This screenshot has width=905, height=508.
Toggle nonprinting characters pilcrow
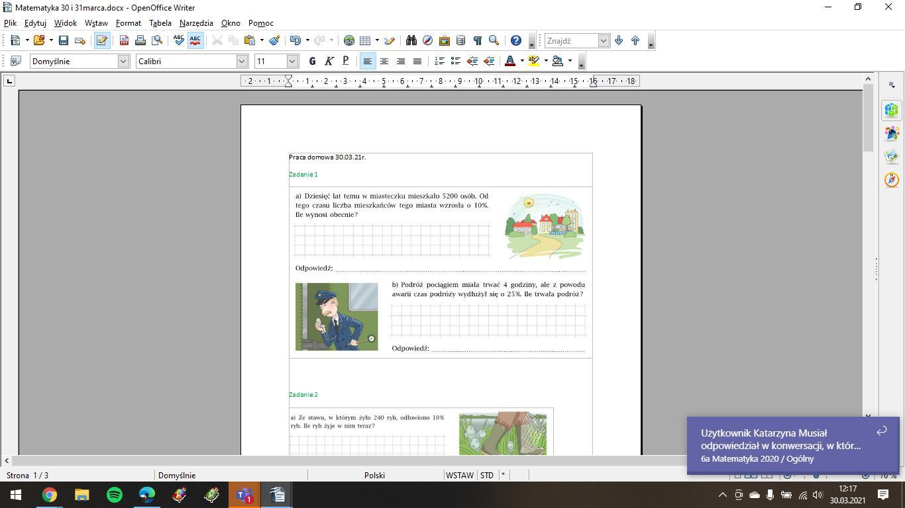477,40
